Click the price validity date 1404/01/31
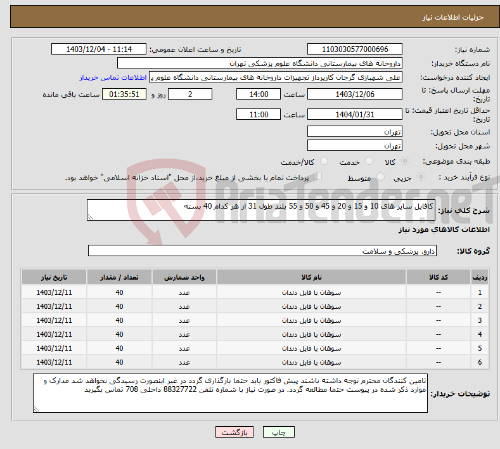This screenshot has width=500, height=449. (x=355, y=114)
